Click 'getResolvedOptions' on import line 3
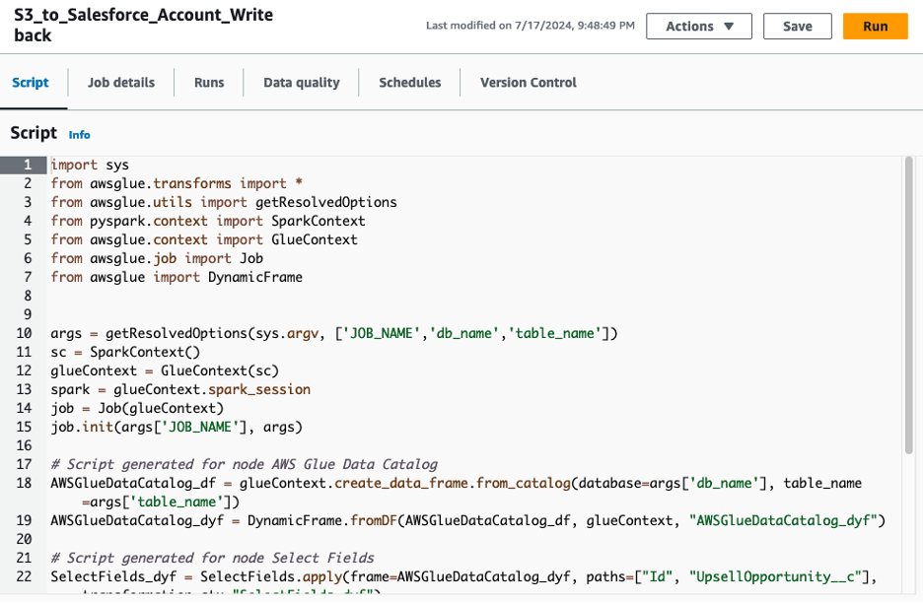 [x=326, y=202]
